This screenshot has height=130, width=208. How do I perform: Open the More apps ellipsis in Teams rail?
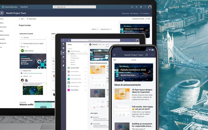63,70
